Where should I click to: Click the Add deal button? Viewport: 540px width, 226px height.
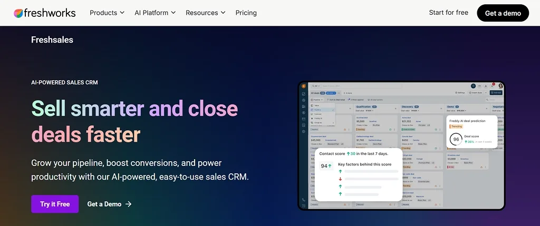click(x=496, y=93)
